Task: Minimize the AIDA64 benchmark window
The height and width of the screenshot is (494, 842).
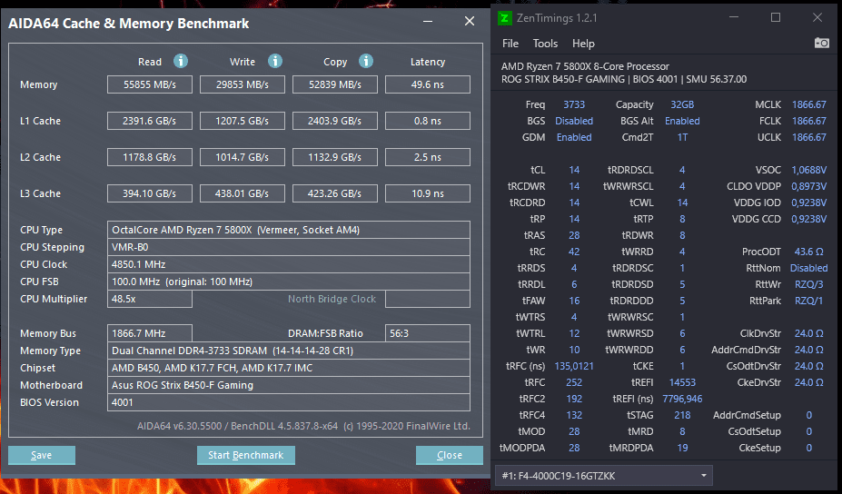Action: click(x=428, y=22)
